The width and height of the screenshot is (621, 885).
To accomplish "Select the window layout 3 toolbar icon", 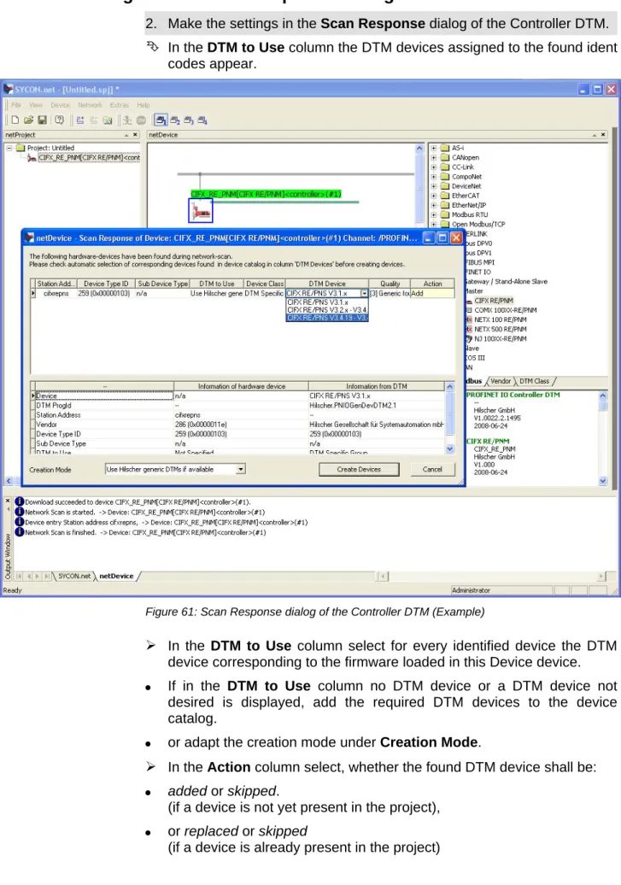I will point(189,120).
